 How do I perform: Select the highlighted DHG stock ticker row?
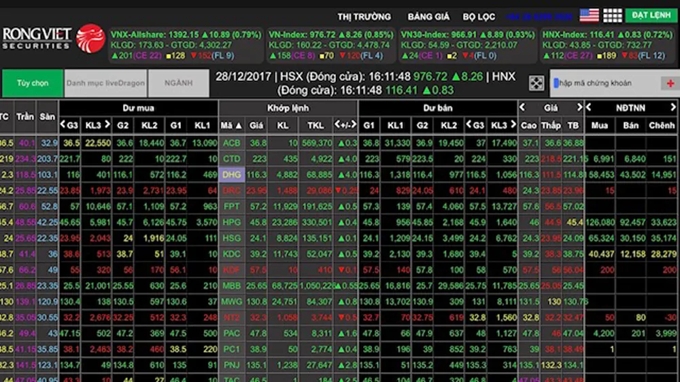coord(231,175)
